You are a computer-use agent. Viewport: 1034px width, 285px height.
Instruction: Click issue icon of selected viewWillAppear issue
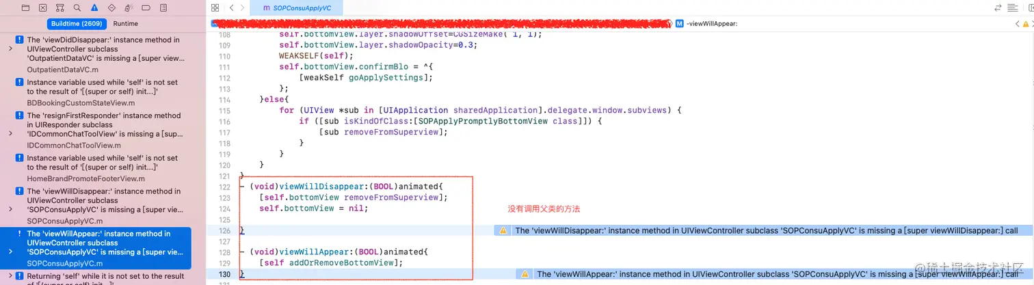pos(20,234)
